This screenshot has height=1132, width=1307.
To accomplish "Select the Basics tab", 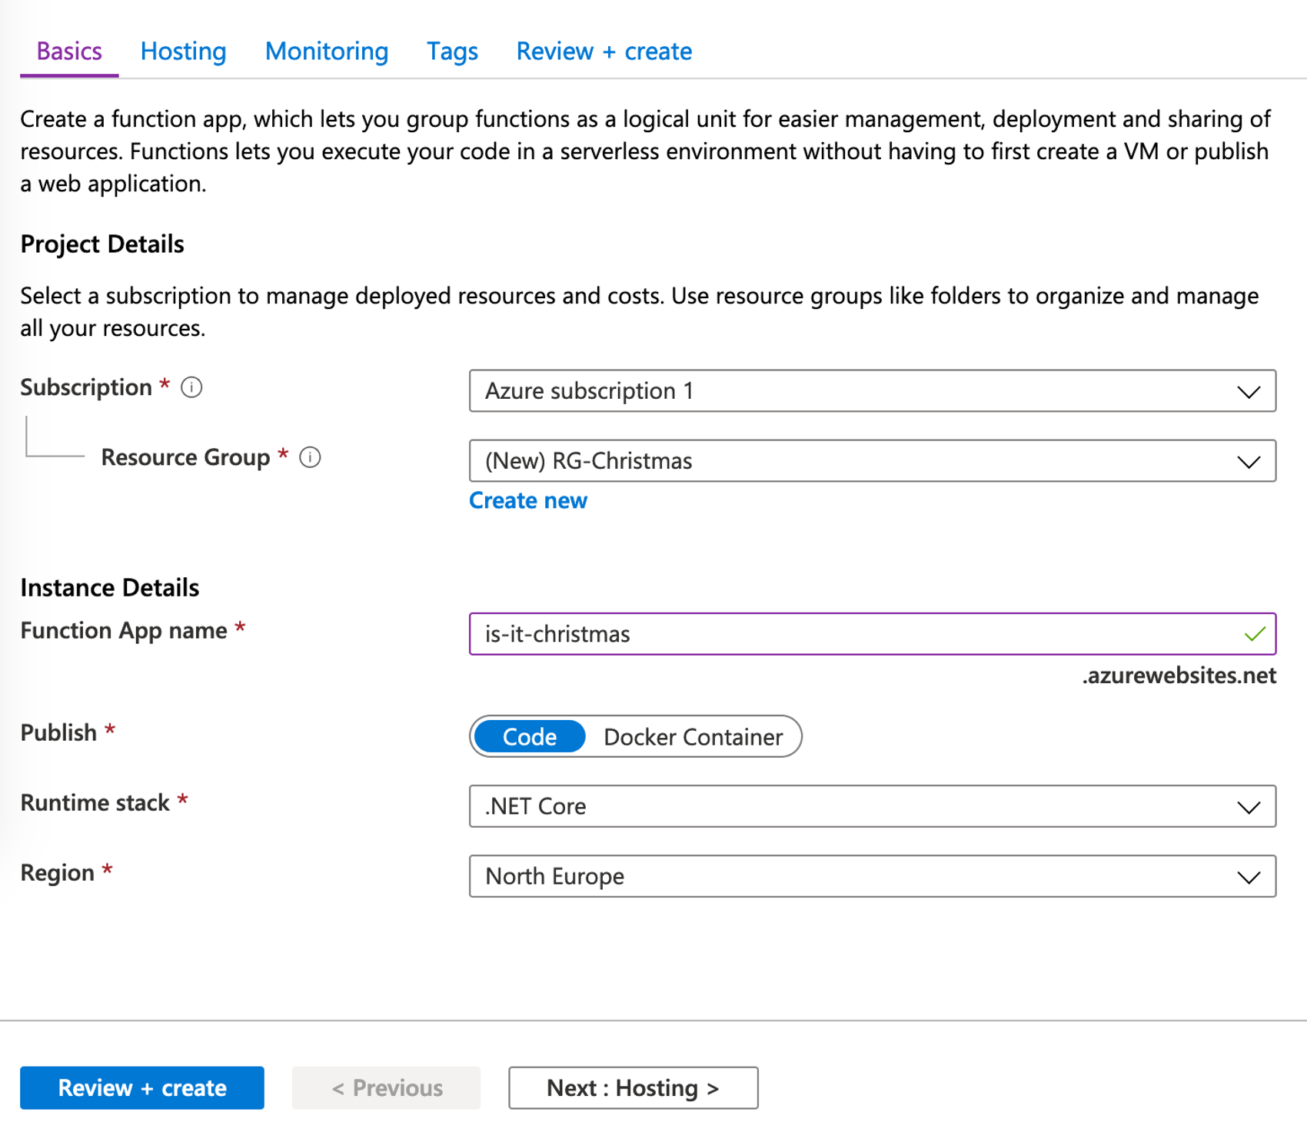I will 69,51.
